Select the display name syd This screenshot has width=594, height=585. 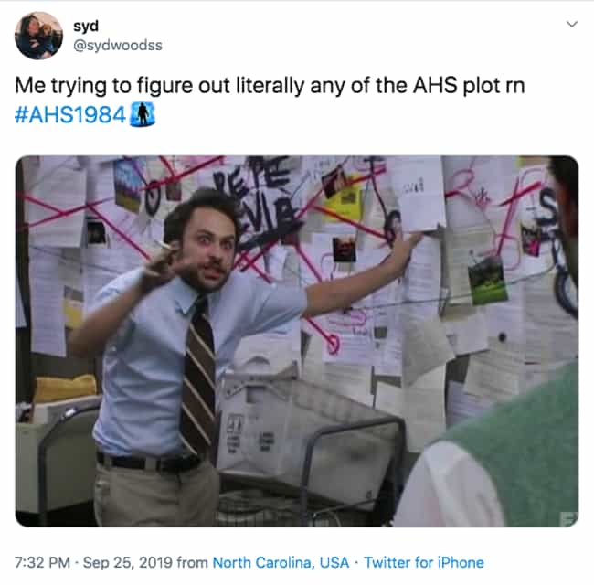click(86, 27)
